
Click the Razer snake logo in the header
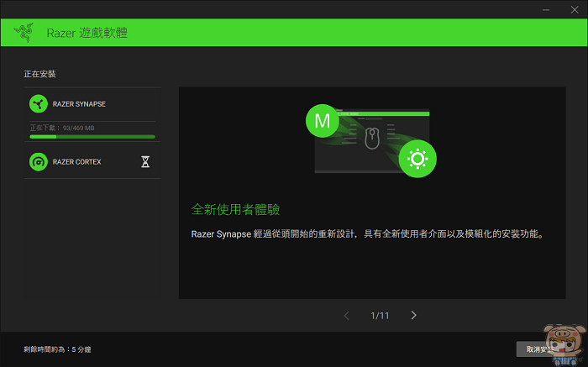[24, 32]
